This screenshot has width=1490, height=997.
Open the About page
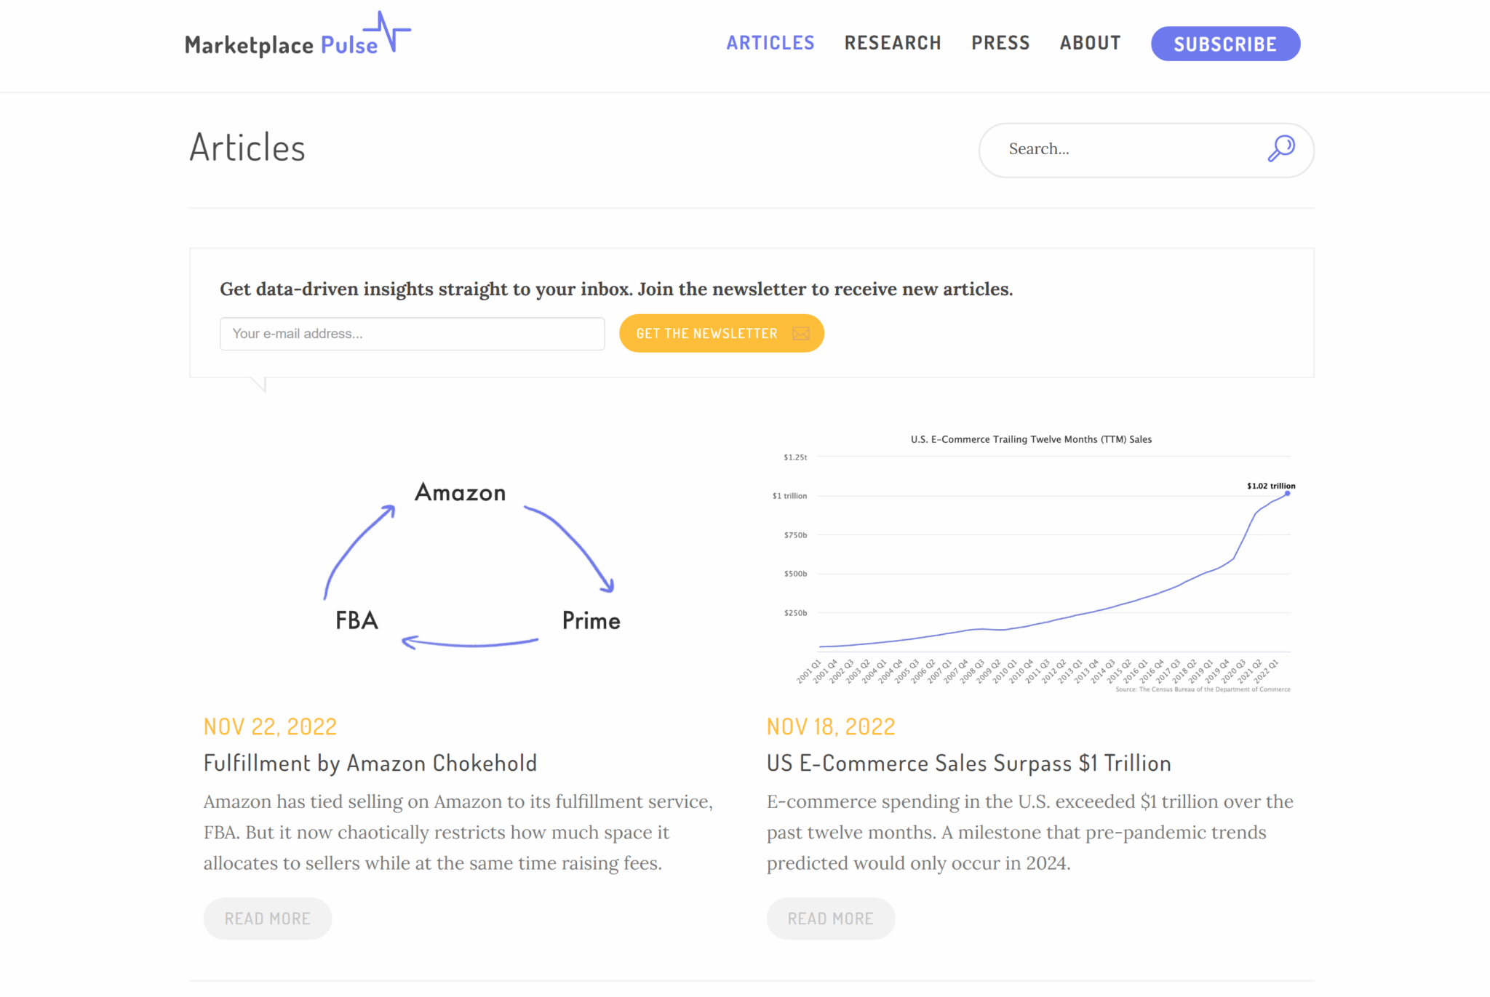point(1090,43)
